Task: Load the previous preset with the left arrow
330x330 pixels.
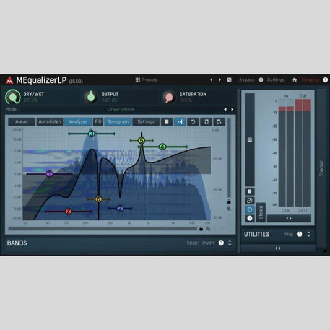Action: pyautogui.click(x=211, y=80)
